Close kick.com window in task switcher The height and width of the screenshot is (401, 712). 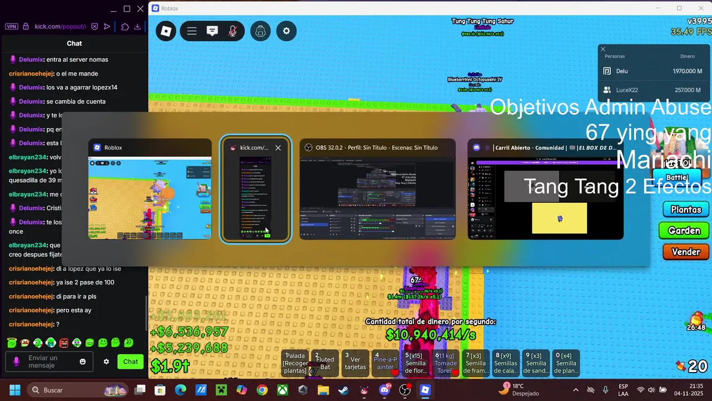click(278, 148)
